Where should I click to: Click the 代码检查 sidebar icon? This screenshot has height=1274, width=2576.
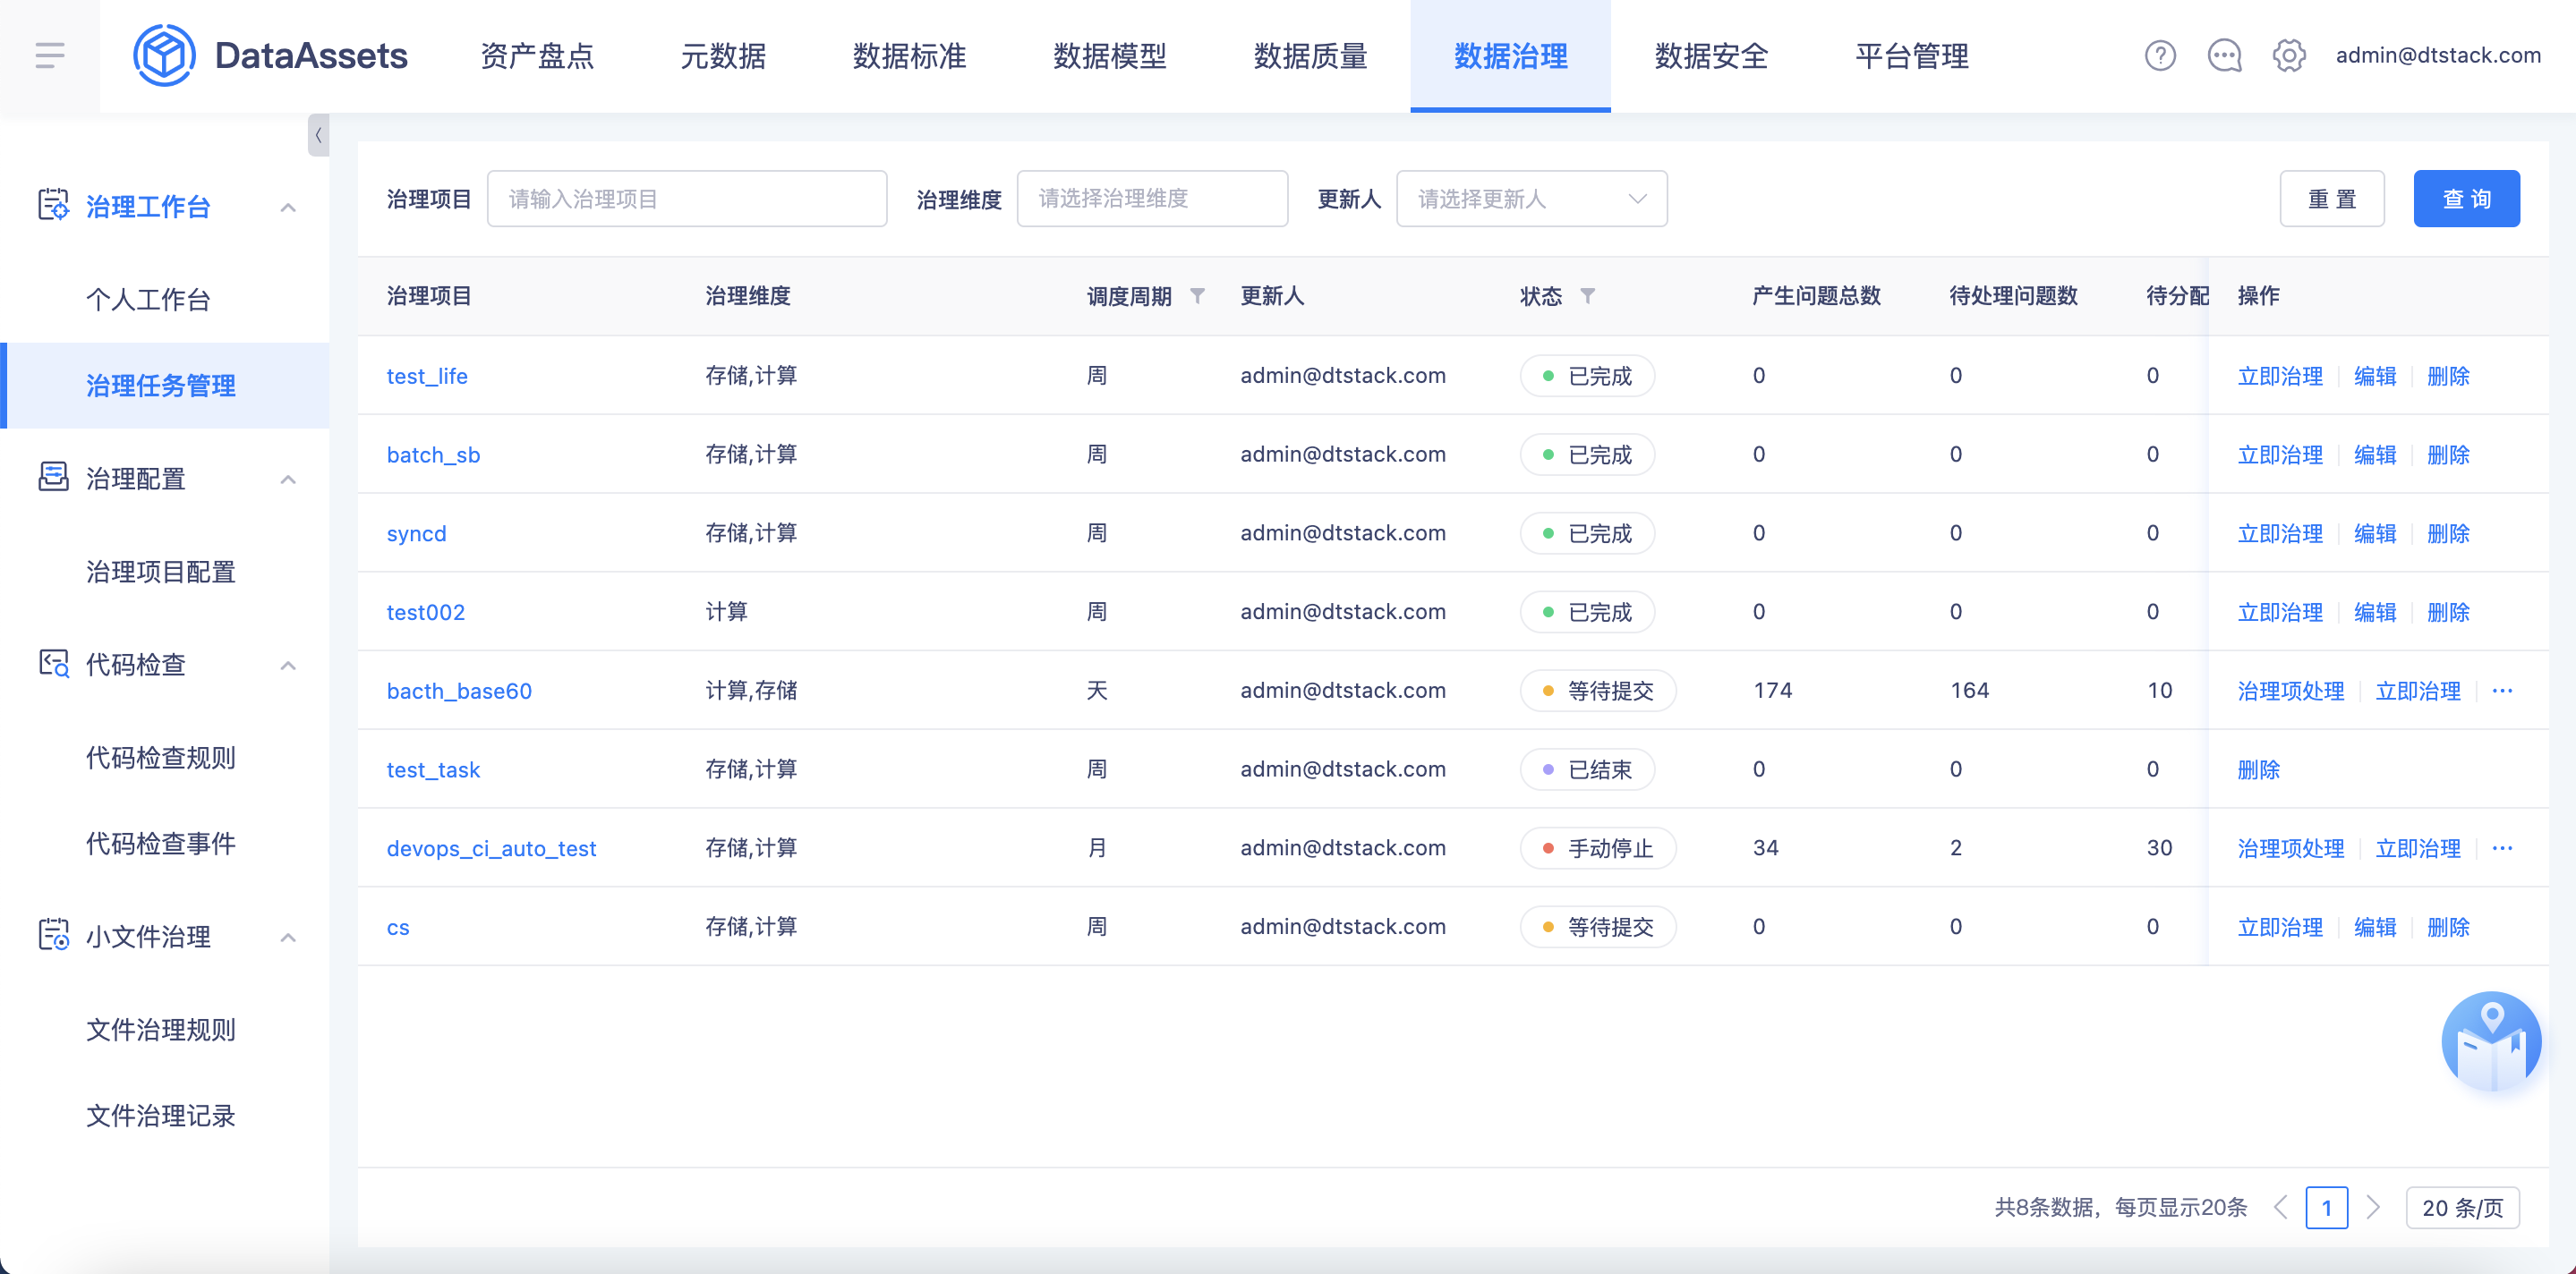click(x=53, y=664)
